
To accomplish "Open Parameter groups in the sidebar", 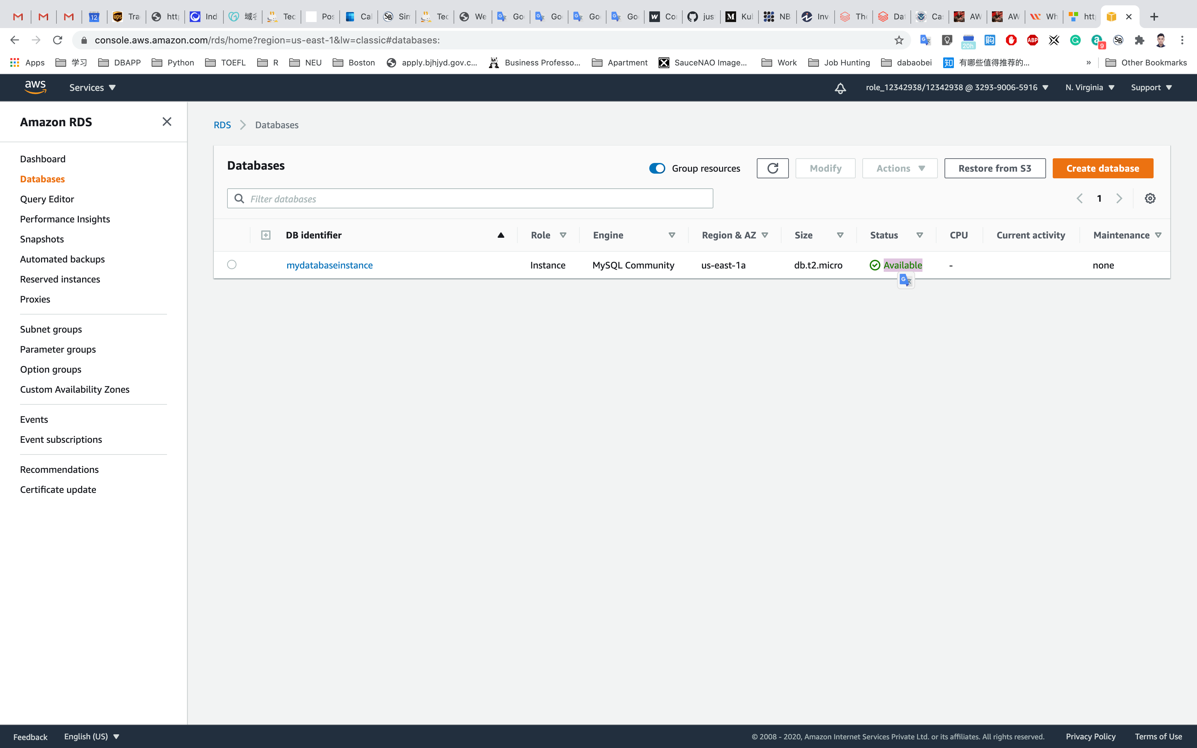I will tap(58, 349).
